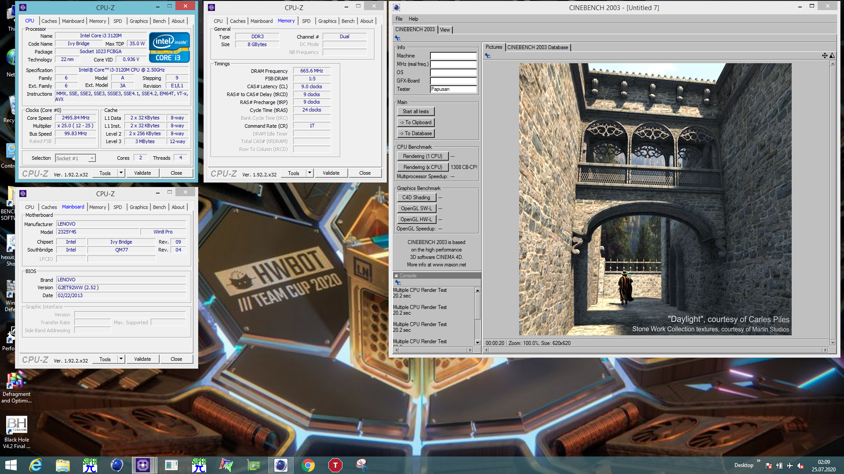Open the Help menu in CINEBENCH
Screen dimensions: 844x474
[x=413, y=19]
